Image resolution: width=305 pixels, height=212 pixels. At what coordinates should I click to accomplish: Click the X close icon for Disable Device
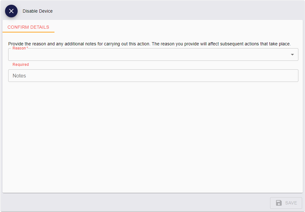tap(11, 11)
